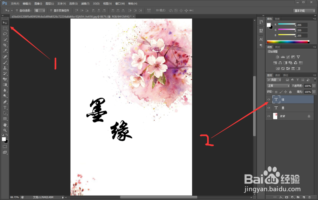Select the Rectangle shape tool
The height and width of the screenshot is (200, 318).
5,119
